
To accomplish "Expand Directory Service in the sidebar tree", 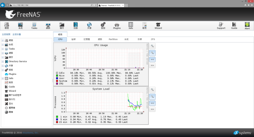I will pyautogui.click(x=3, y=61).
